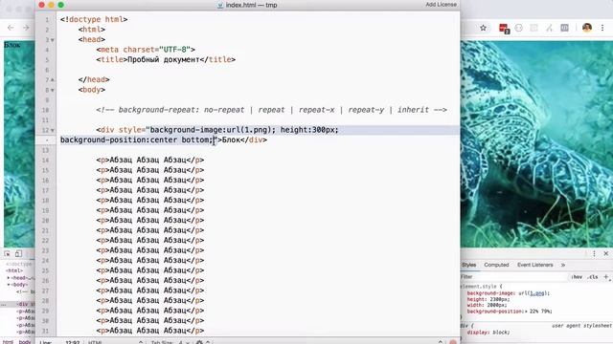Click the round face extension icon in Chrome
This screenshot has height=344, width=613.
point(519,28)
